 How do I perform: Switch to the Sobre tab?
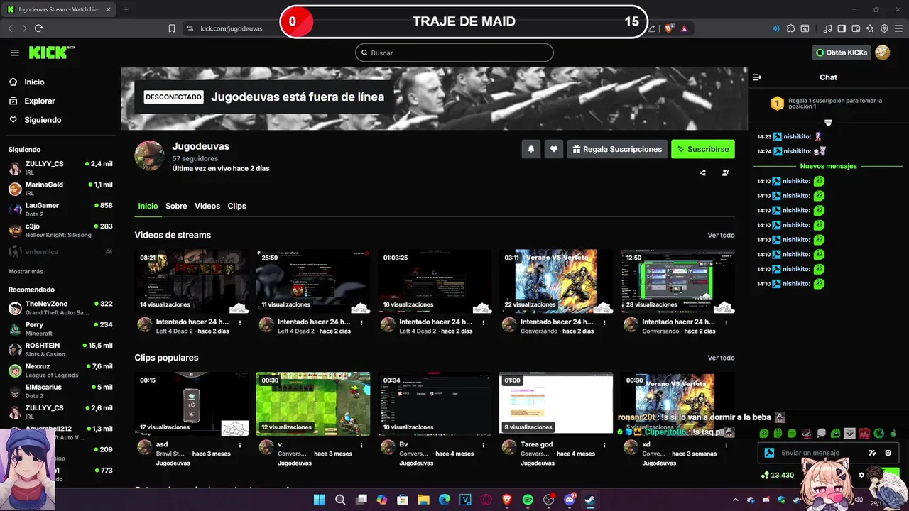point(176,206)
